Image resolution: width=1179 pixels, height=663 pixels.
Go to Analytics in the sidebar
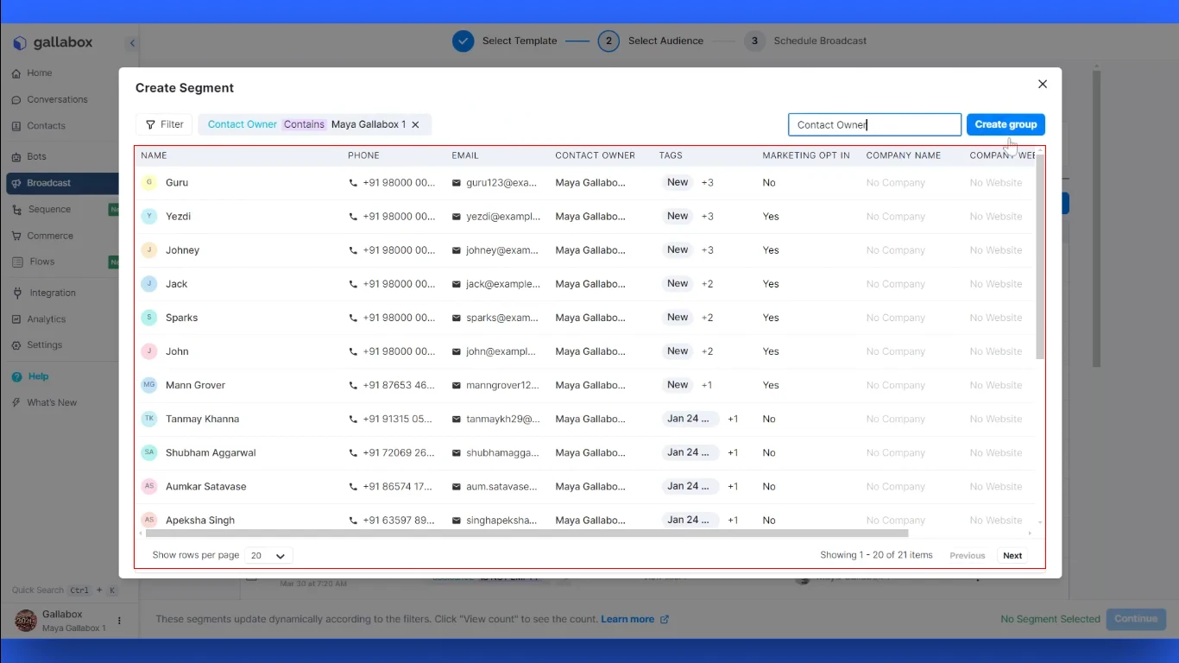point(46,319)
